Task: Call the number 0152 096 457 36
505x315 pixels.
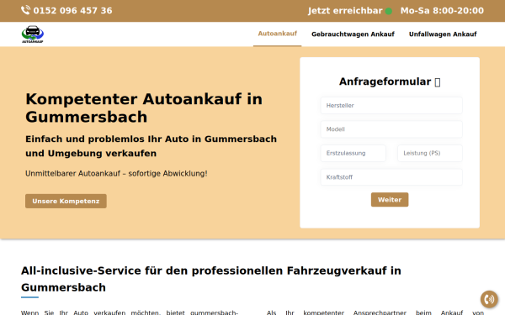Action: click(72, 11)
